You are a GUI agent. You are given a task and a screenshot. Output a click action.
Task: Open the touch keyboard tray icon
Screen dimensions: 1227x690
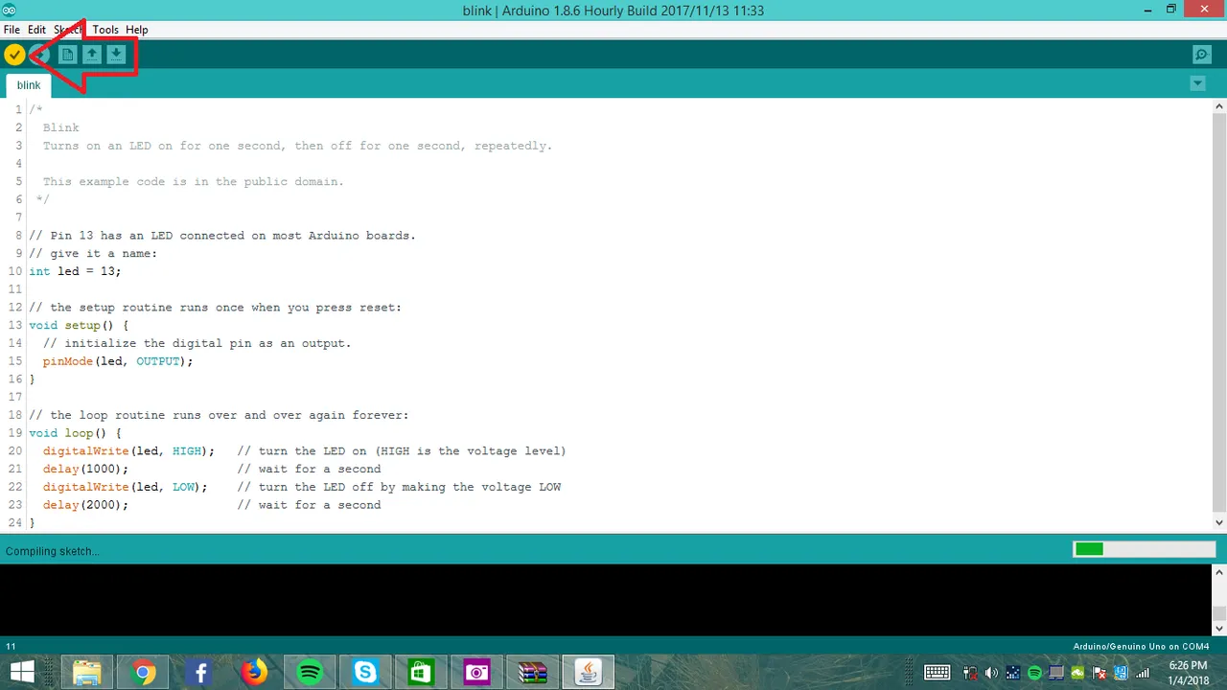click(938, 673)
